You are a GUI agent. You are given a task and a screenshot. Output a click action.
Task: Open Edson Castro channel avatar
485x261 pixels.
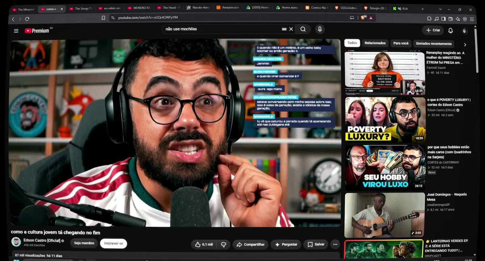tap(16, 242)
